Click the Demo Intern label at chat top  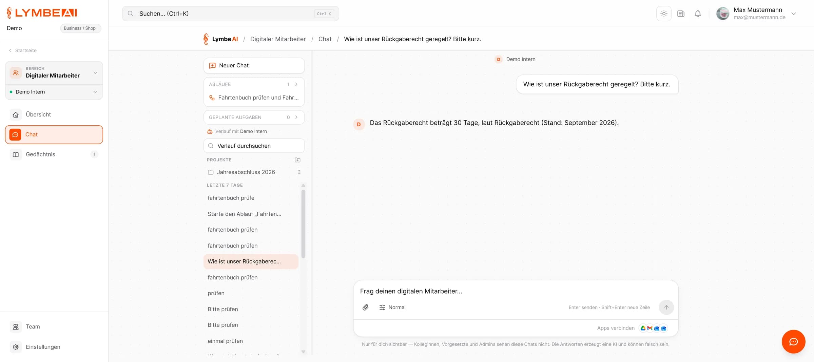521,59
